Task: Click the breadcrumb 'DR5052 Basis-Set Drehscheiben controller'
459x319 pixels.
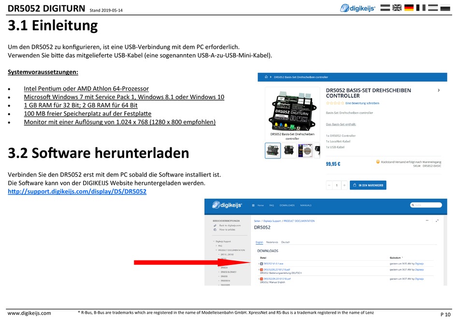Action: (301, 77)
